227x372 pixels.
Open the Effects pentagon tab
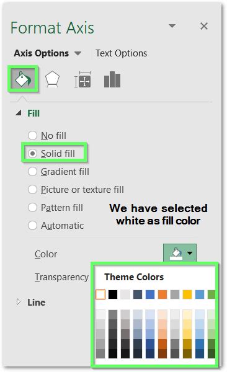(52, 79)
